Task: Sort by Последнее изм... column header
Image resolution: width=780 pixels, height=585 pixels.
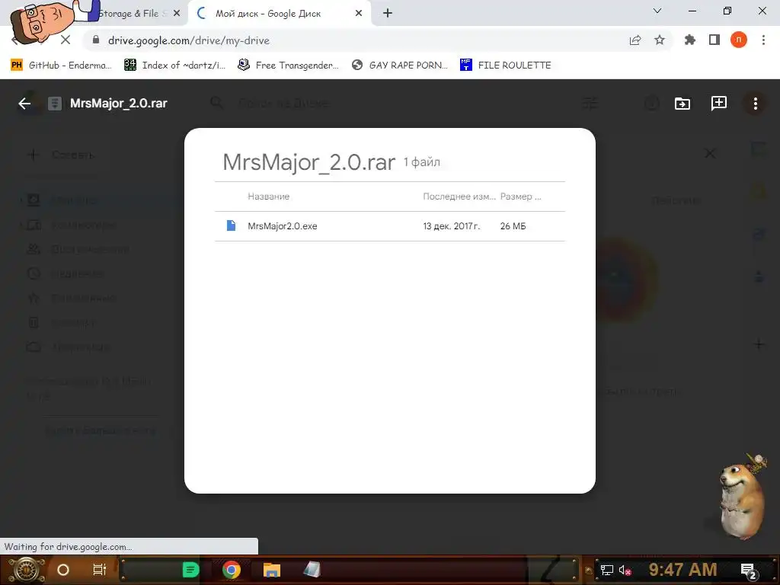Action: (459, 197)
